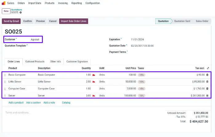Viewport: 215px width, 137px height.
Task: Grab the drag handle of Little Server row
Action: coord(5,82)
